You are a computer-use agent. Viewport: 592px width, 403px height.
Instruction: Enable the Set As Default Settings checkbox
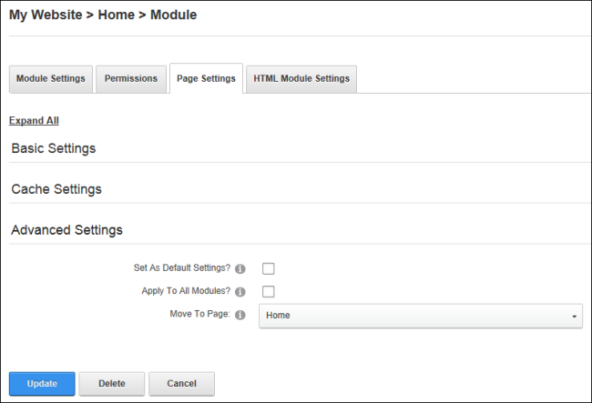click(x=269, y=268)
